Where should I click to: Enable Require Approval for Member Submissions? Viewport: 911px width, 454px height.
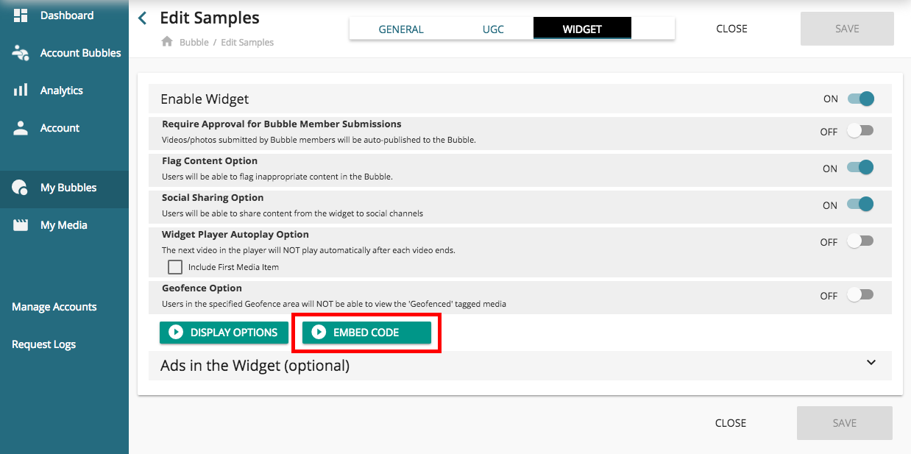(859, 131)
